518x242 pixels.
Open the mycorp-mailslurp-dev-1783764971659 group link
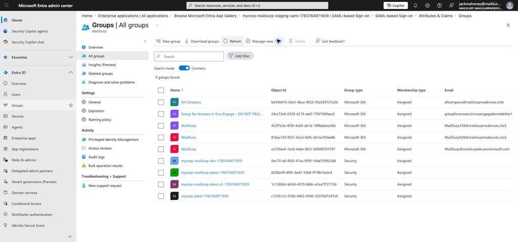coord(212,161)
